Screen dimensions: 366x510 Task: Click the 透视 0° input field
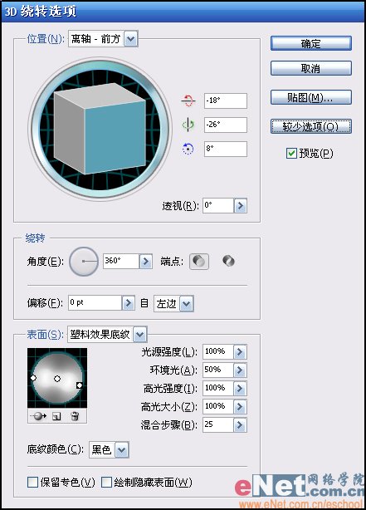pyautogui.click(x=218, y=205)
